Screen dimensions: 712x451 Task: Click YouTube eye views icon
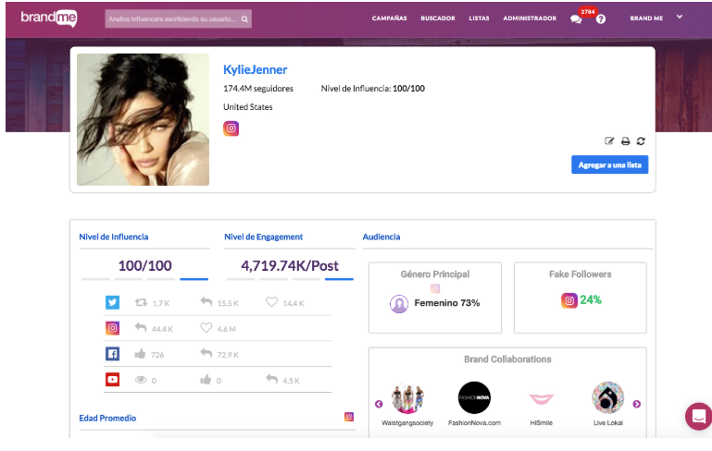141,380
